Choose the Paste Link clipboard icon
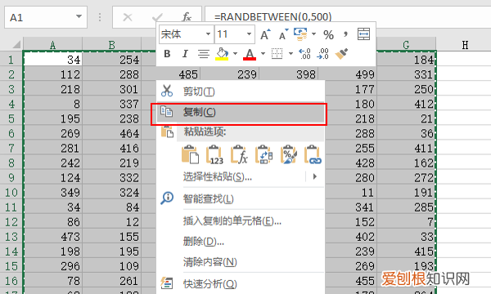The width and height of the screenshot is (491, 294). [x=313, y=154]
